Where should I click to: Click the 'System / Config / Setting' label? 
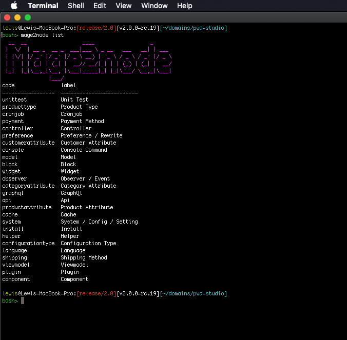click(100, 222)
